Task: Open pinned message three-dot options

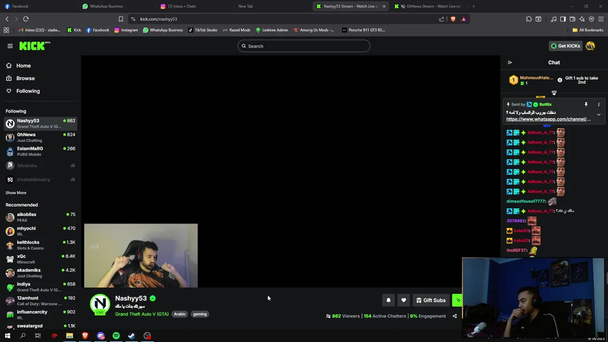Action: [598, 104]
